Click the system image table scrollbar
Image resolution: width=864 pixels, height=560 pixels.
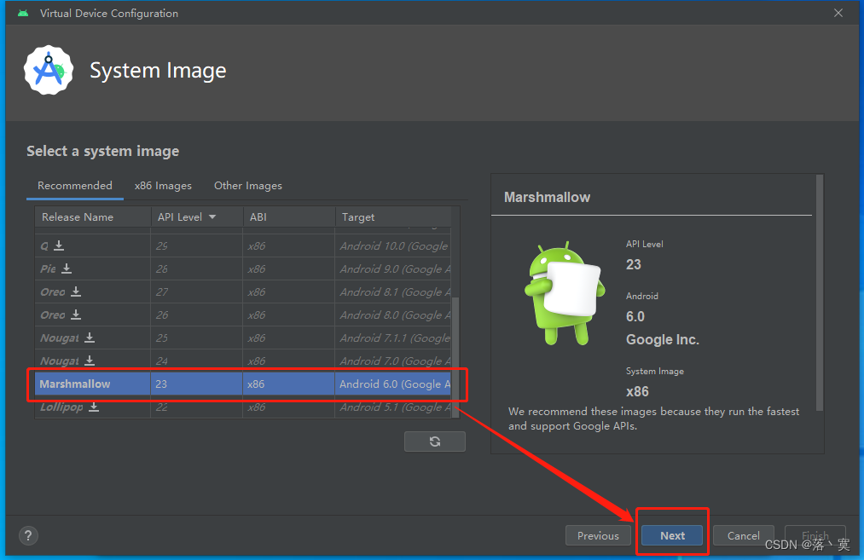[455, 357]
